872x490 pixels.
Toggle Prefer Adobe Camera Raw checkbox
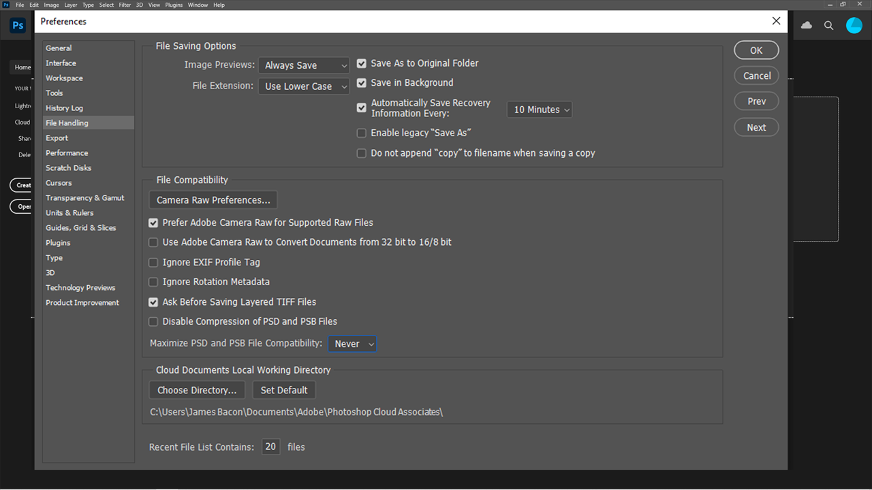point(153,223)
